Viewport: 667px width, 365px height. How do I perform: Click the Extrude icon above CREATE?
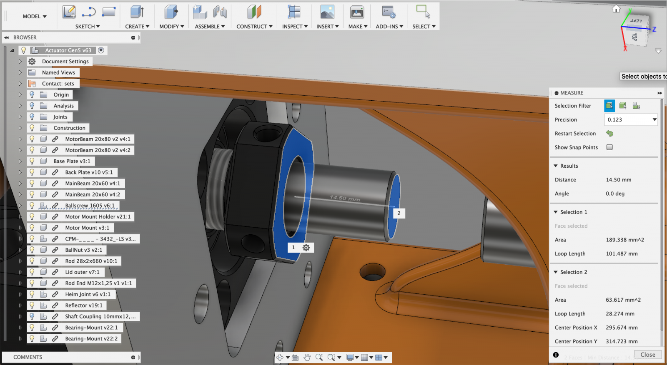coord(137,12)
